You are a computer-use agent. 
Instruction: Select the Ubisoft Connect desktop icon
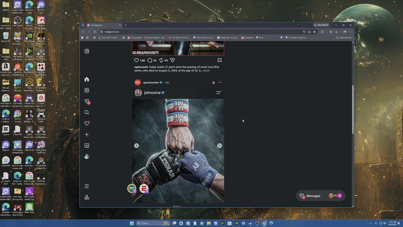[x=17, y=116]
